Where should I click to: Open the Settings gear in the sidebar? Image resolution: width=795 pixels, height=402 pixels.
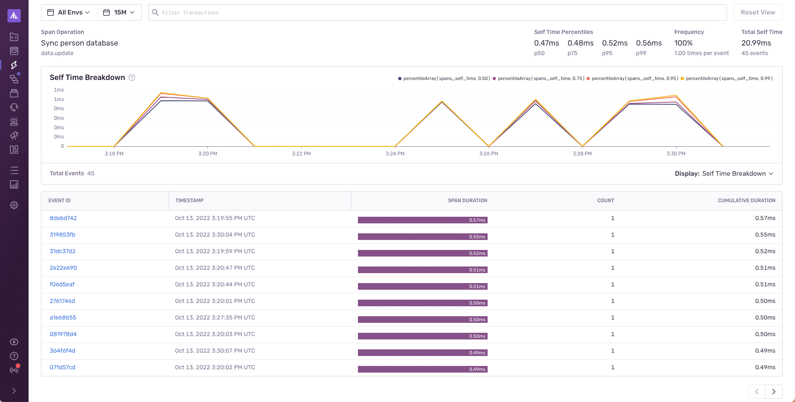[x=14, y=205]
